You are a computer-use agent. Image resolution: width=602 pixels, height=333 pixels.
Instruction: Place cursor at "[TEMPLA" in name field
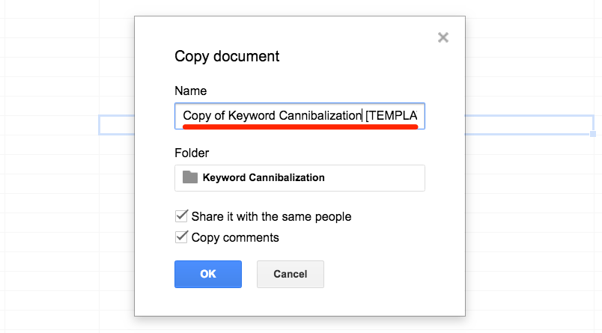(393, 116)
